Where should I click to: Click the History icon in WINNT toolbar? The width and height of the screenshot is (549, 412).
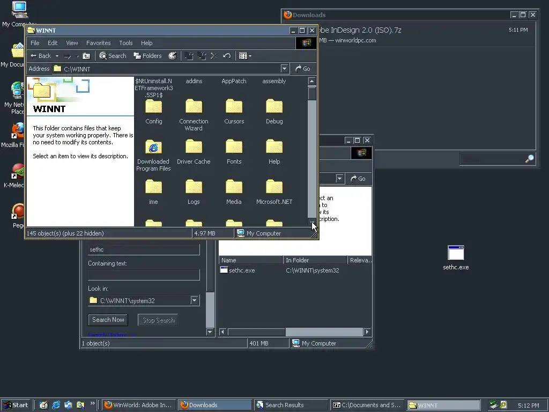(x=172, y=56)
